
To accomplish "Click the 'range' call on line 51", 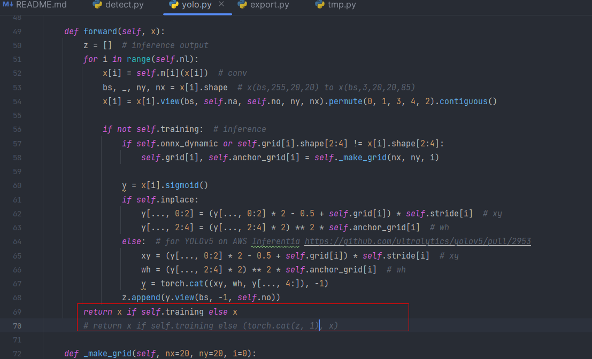I will pyautogui.click(x=139, y=59).
